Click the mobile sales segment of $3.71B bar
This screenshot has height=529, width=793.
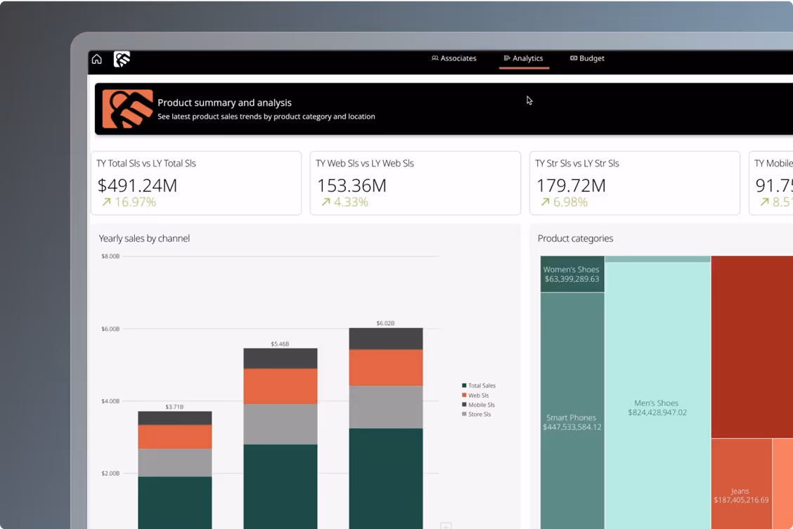click(175, 418)
